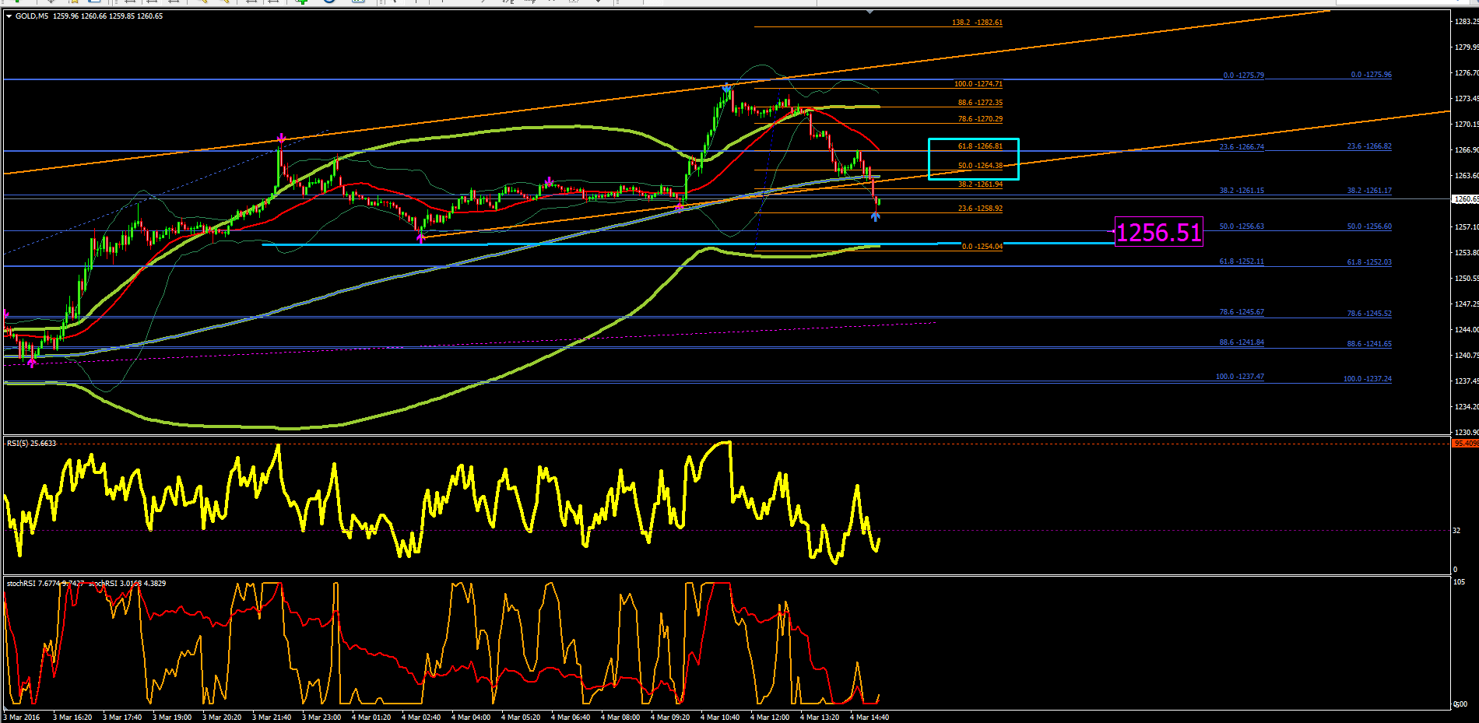Click the 4 Mar 12:00 time axis label
1479x723 pixels.
pos(770,718)
